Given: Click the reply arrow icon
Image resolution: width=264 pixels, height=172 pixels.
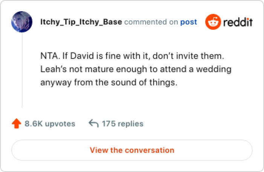Looking at the screenshot, I should 93,124.
